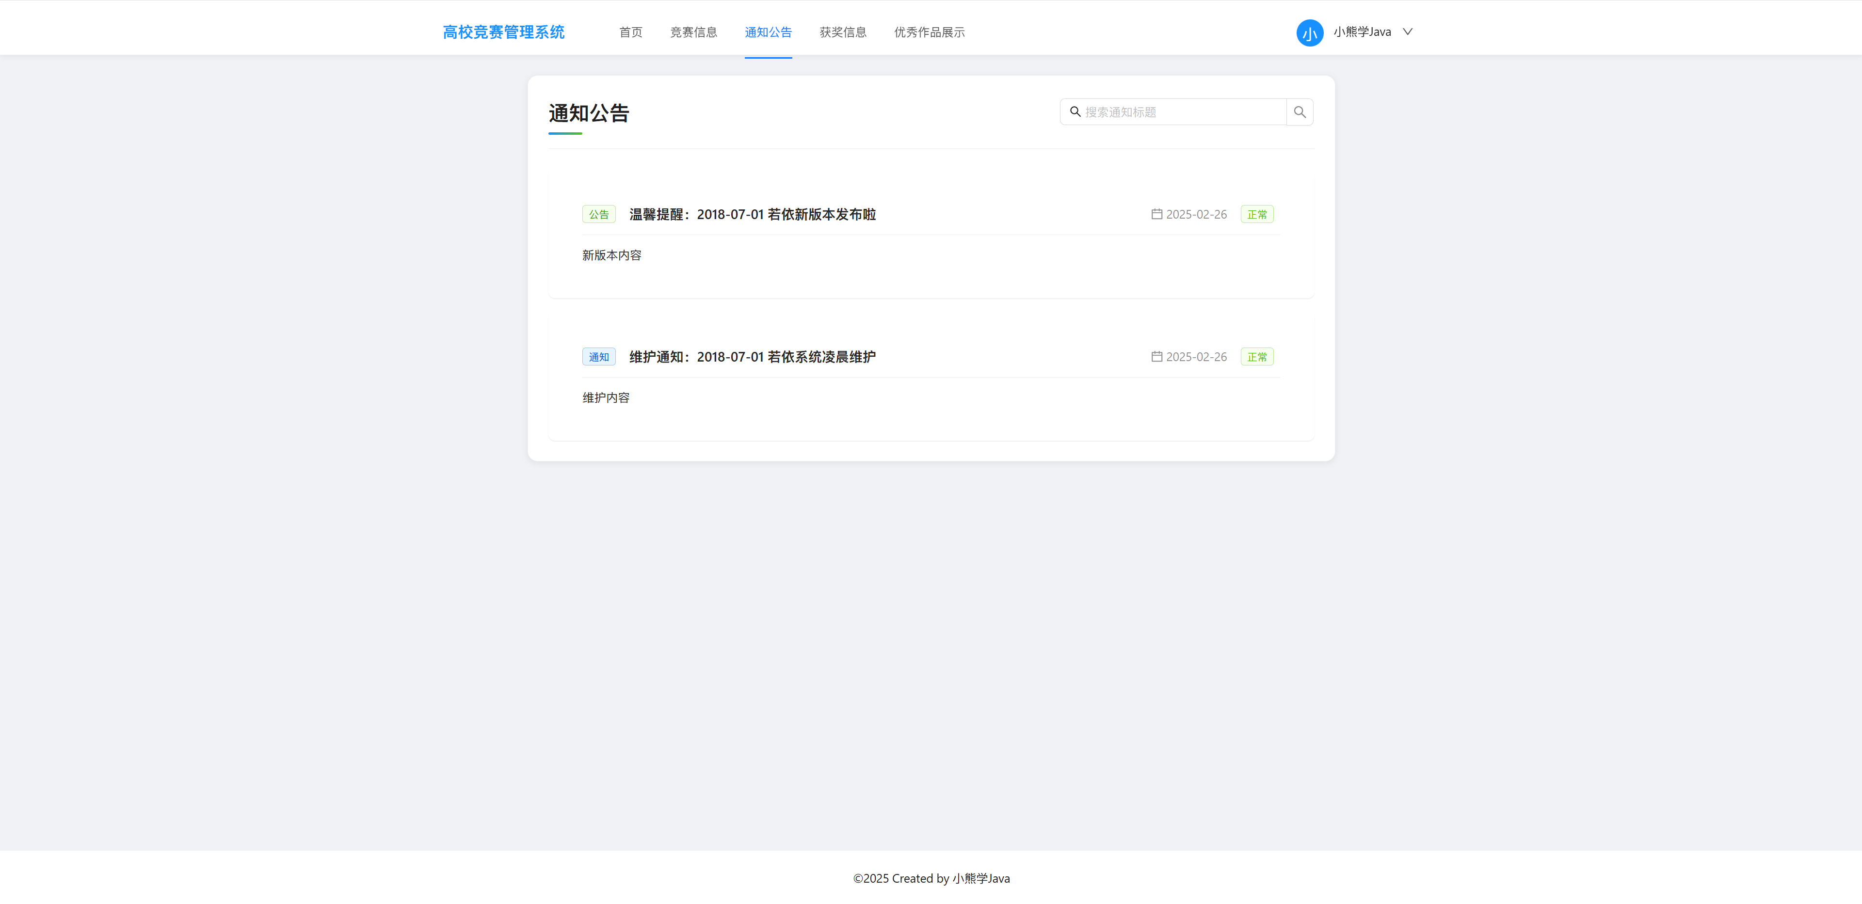1862x904 pixels.
Task: Open the 首页 menu item
Action: pyautogui.click(x=630, y=32)
